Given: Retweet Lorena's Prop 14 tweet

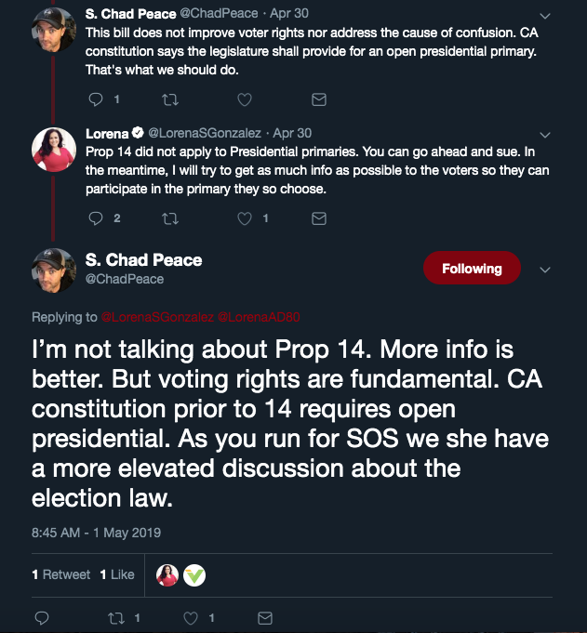Looking at the screenshot, I should [x=170, y=218].
